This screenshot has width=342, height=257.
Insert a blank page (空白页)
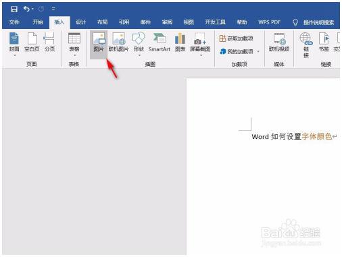pos(32,42)
